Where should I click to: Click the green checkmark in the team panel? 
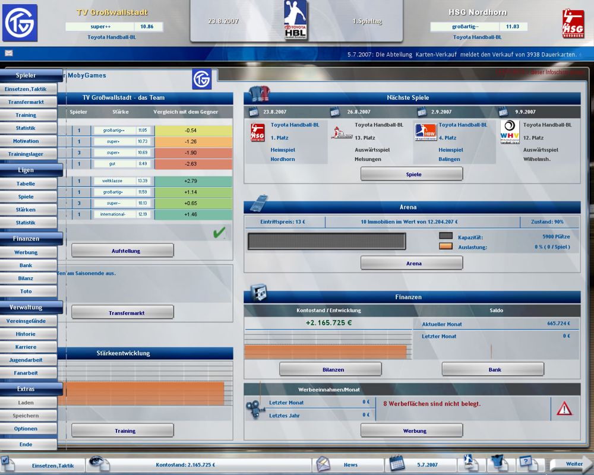pyautogui.click(x=219, y=233)
